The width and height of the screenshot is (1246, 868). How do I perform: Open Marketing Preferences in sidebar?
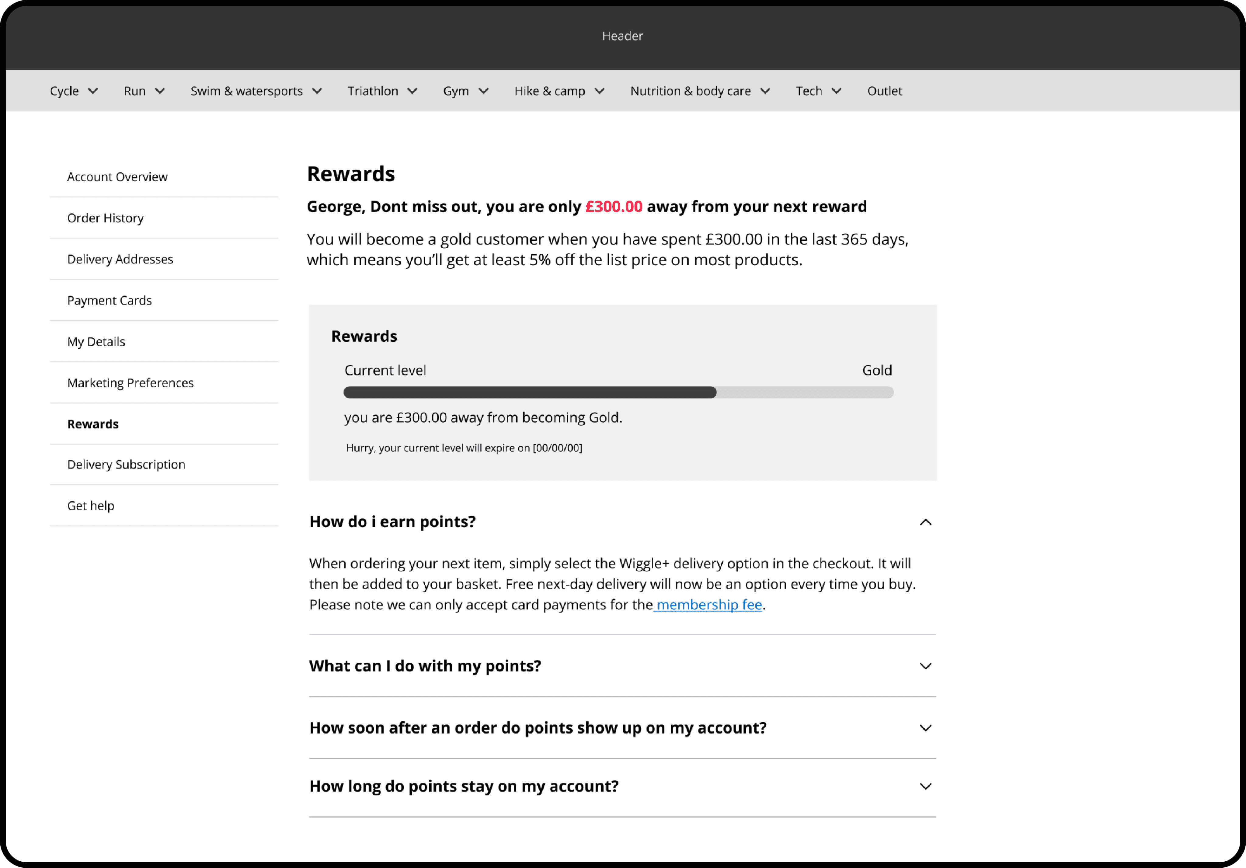[130, 383]
